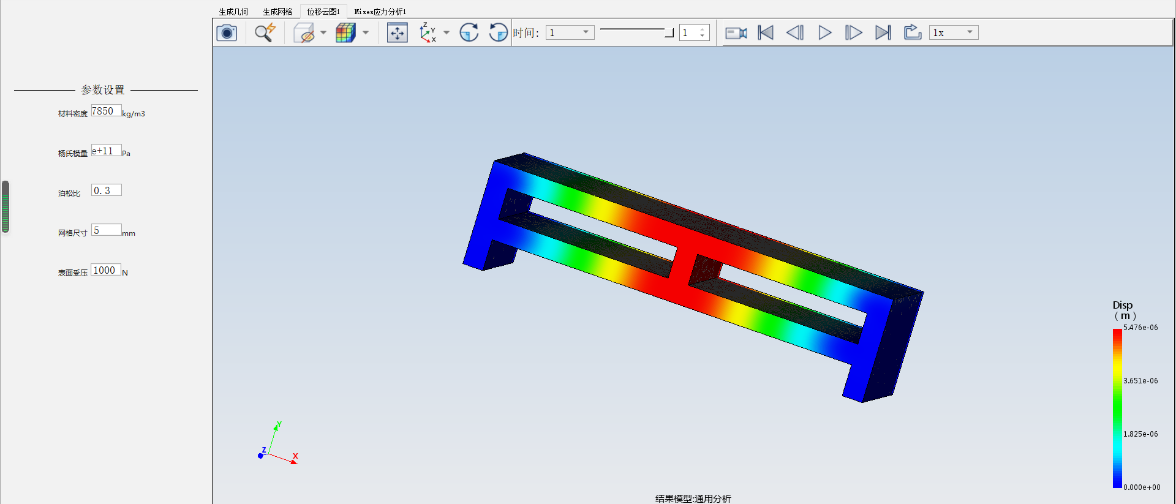The image size is (1176, 504).
Task: Click the Disp legend title
Action: pyautogui.click(x=1123, y=310)
